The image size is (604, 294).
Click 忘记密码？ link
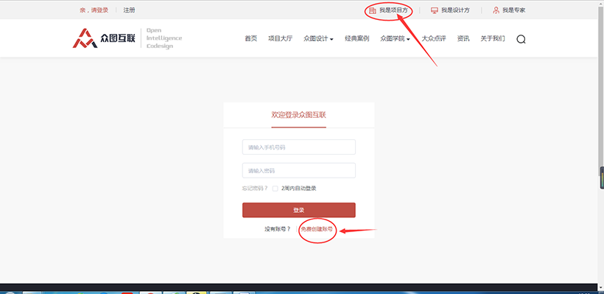255,189
